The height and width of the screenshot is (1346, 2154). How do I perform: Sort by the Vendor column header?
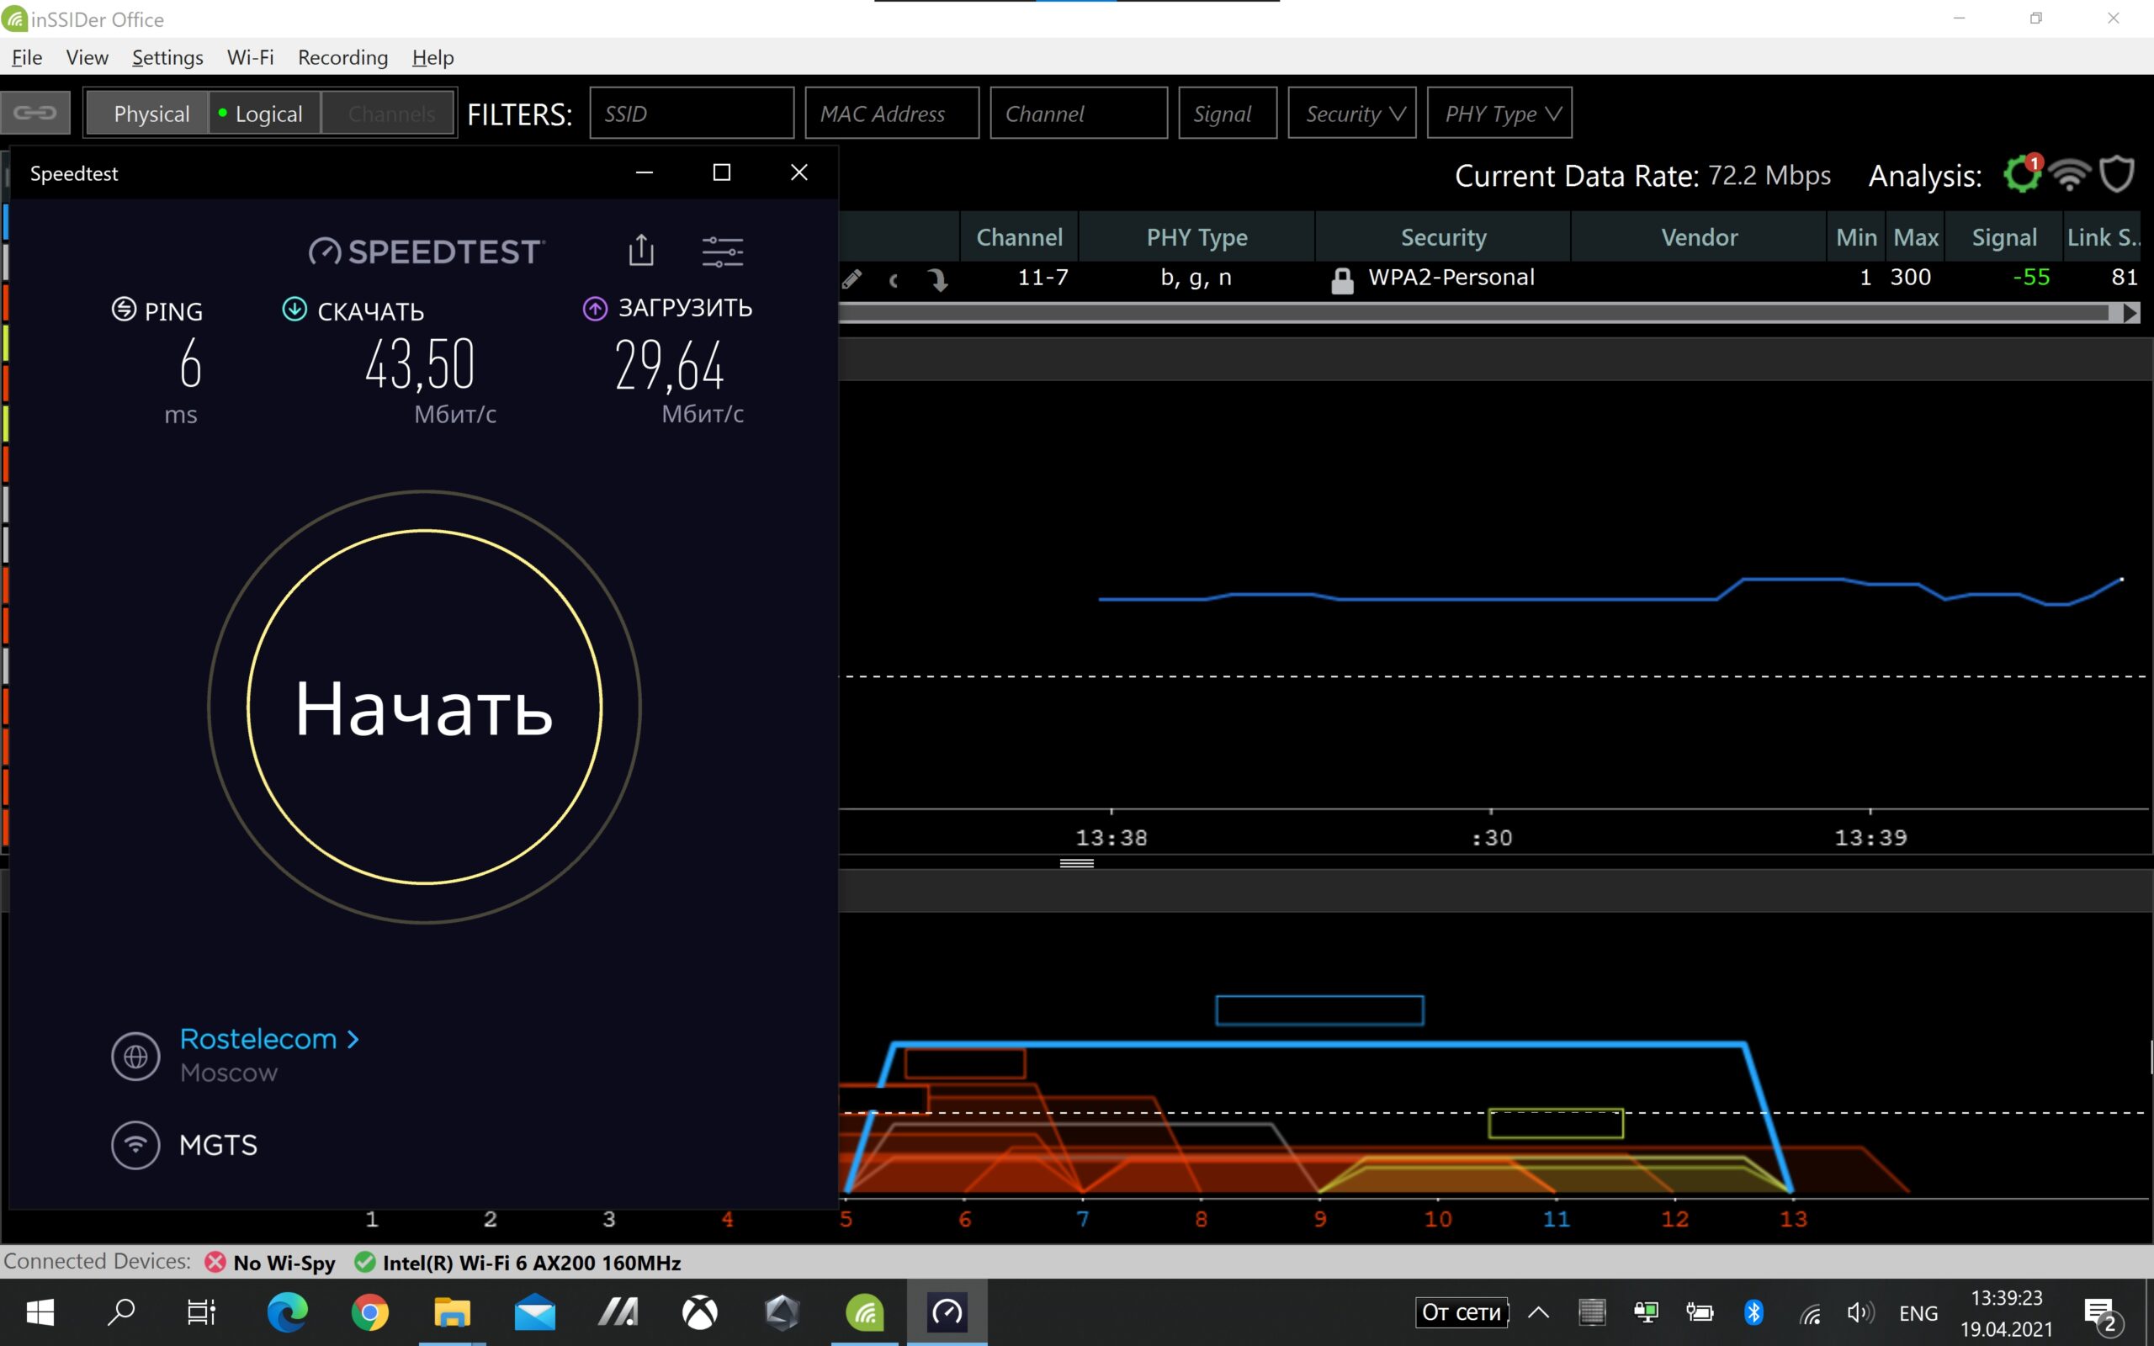point(1698,236)
